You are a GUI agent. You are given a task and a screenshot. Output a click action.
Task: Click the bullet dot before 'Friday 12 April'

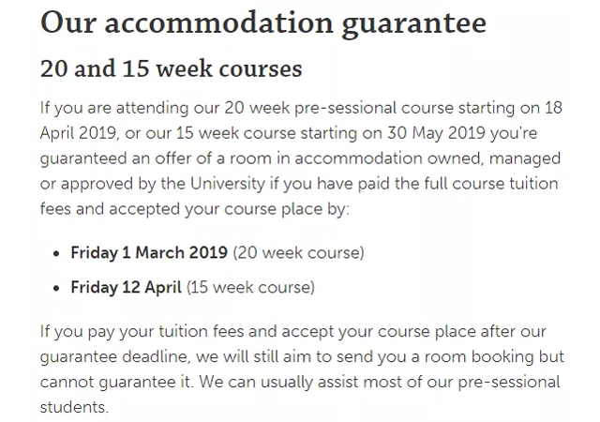(58, 287)
